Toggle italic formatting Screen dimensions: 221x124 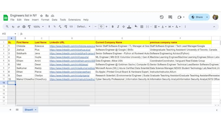(x=118, y=27)
